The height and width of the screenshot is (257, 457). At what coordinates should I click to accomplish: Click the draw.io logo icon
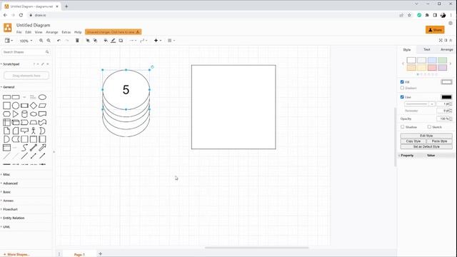pyautogui.click(x=8, y=28)
